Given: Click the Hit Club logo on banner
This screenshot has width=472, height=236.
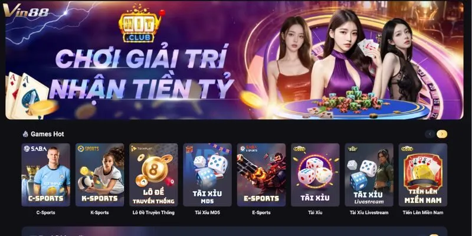Looking at the screenshot, I should [141, 24].
